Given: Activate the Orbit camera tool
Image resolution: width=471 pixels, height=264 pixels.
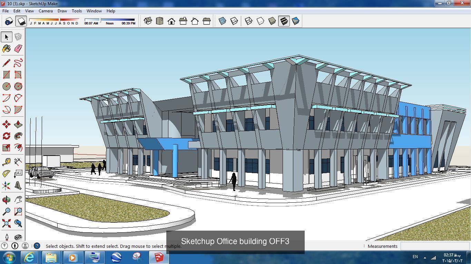Looking at the screenshot, I should (6, 200).
